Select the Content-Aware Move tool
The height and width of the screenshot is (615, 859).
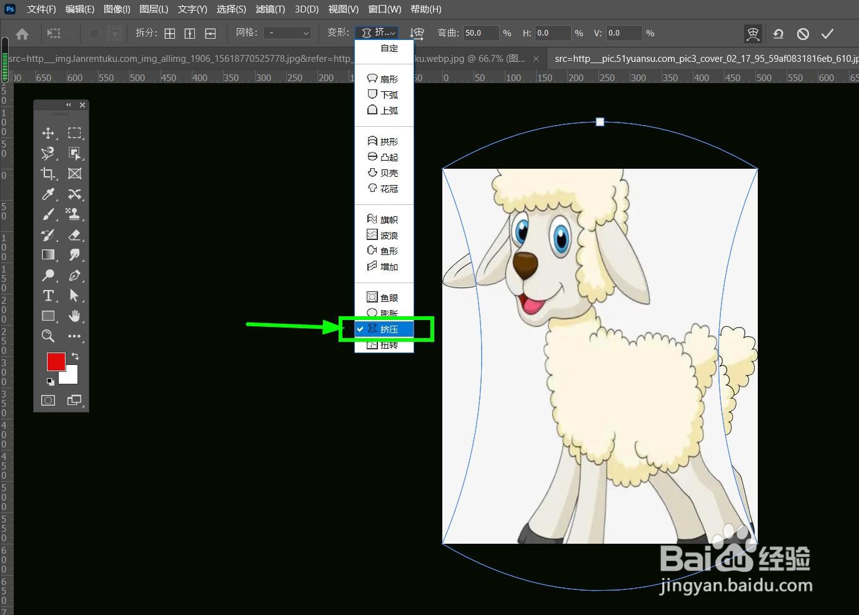[75, 194]
